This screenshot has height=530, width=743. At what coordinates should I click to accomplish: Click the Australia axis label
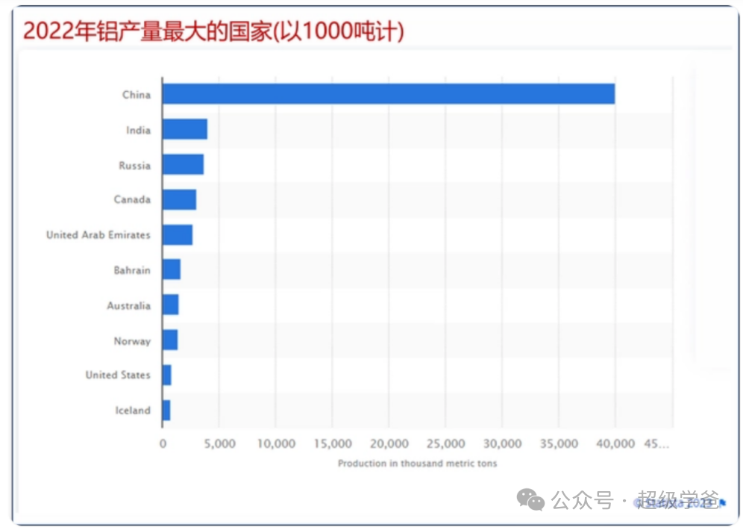pyautogui.click(x=128, y=305)
